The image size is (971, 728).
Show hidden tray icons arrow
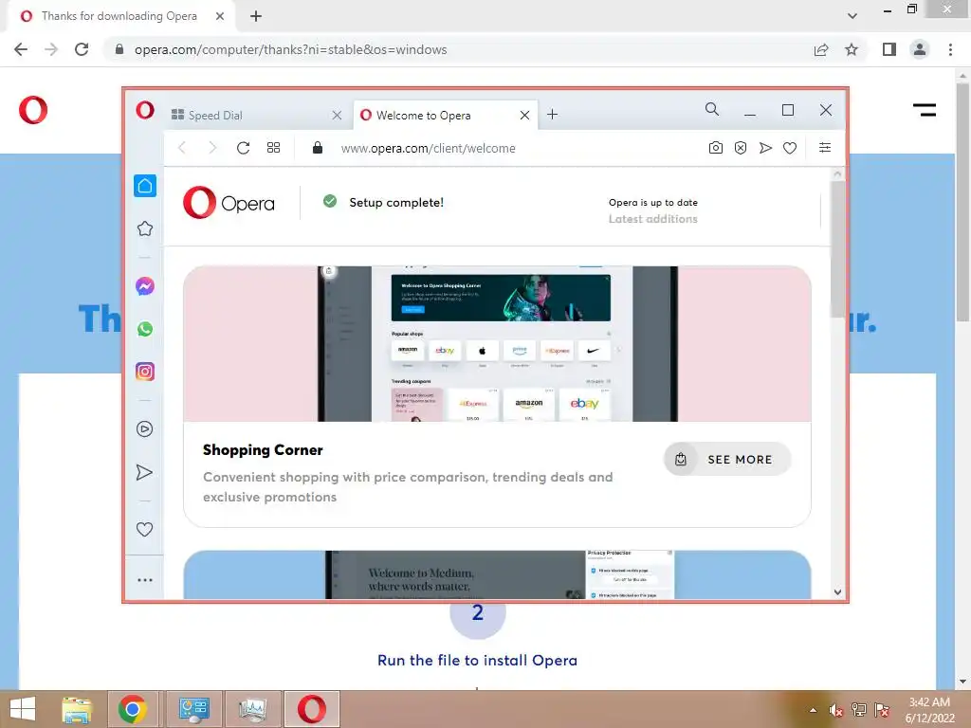(x=813, y=710)
